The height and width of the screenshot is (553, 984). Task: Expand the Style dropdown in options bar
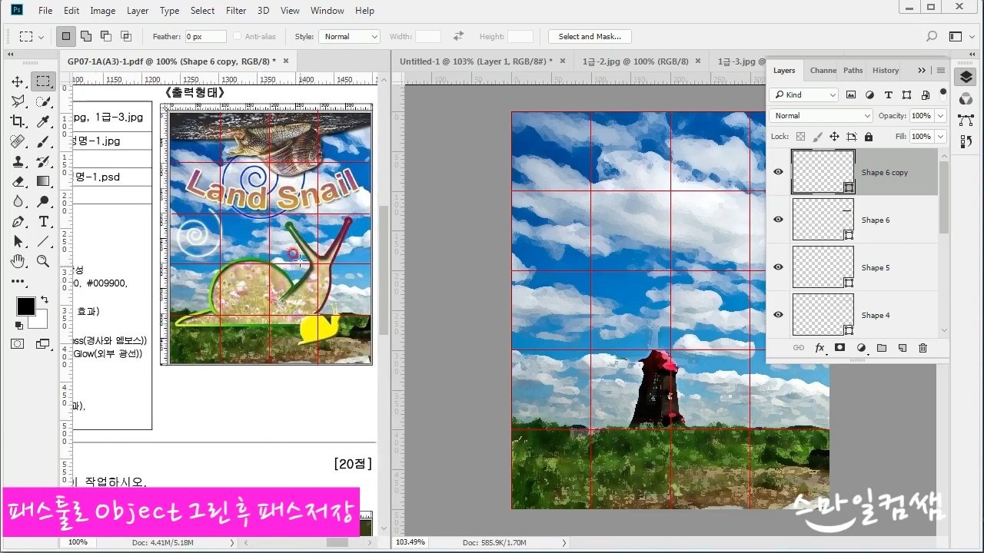pyautogui.click(x=350, y=37)
